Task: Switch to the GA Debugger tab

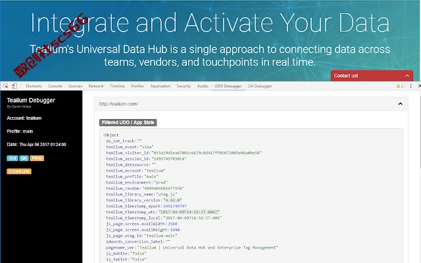Action: click(x=260, y=86)
